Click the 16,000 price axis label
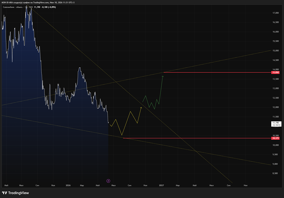 276,32
